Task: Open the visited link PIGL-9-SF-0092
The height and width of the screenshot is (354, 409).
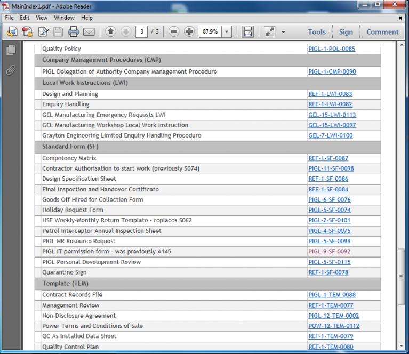Action: tap(330, 252)
